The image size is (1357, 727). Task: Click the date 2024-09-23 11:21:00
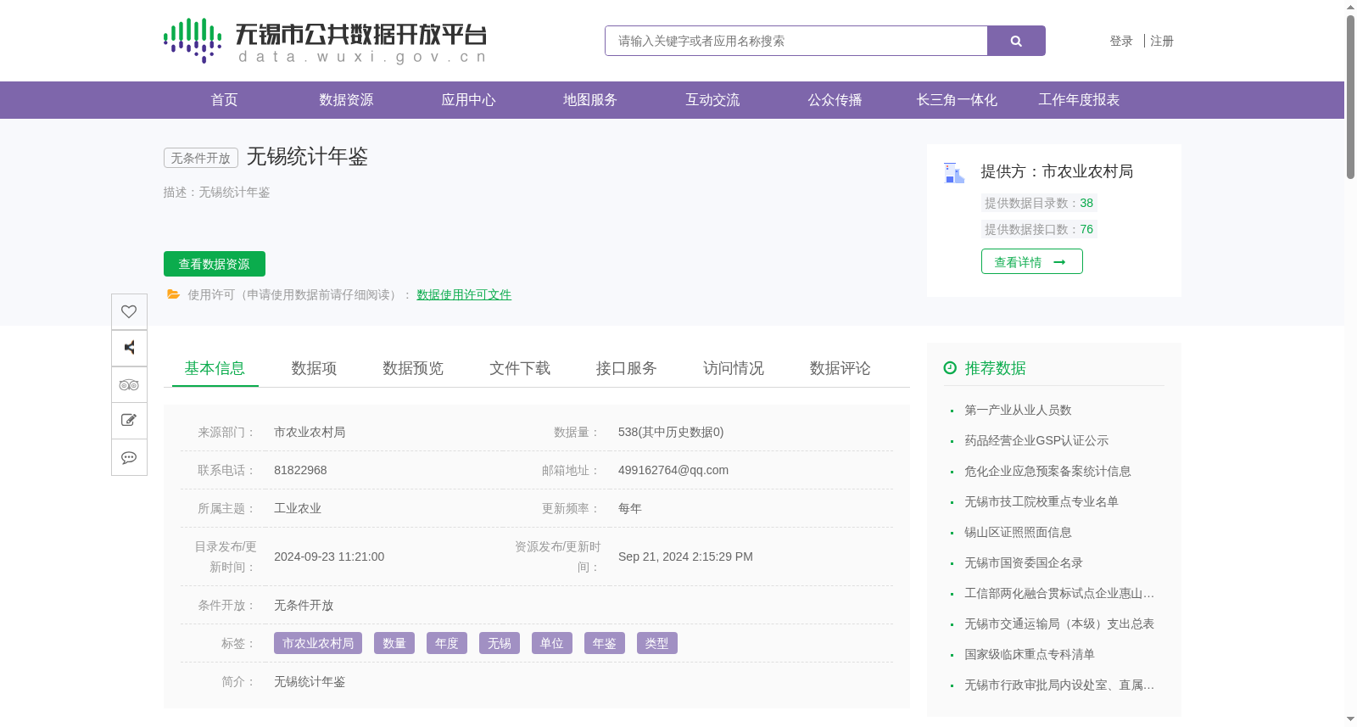(329, 556)
